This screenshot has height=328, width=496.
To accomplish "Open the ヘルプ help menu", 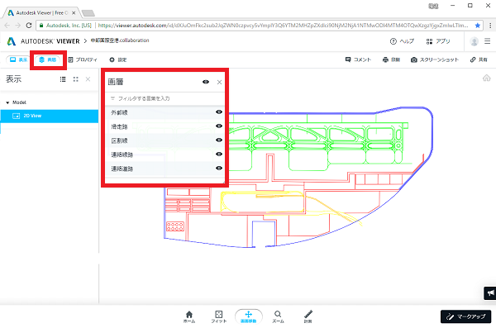I will (402, 41).
